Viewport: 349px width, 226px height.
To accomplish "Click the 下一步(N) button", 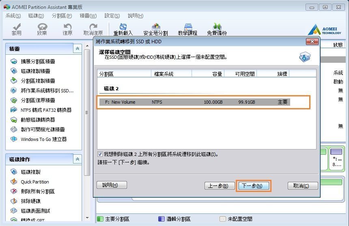I will (254, 186).
